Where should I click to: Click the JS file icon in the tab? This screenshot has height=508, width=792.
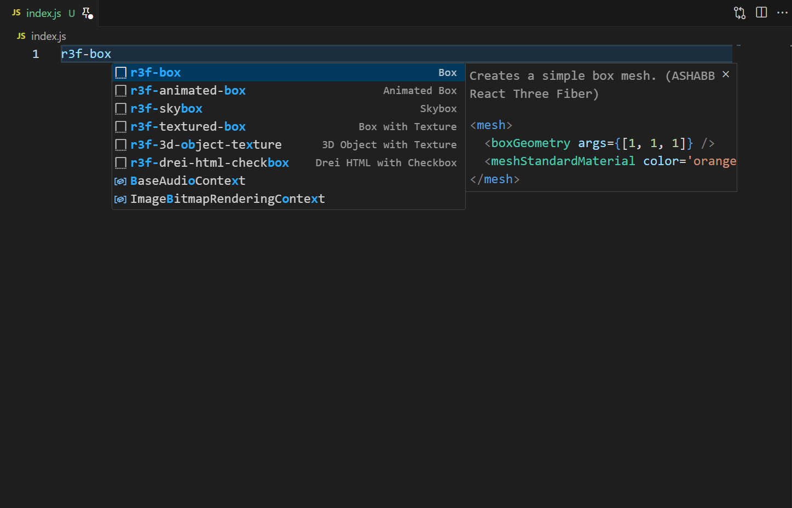16,13
